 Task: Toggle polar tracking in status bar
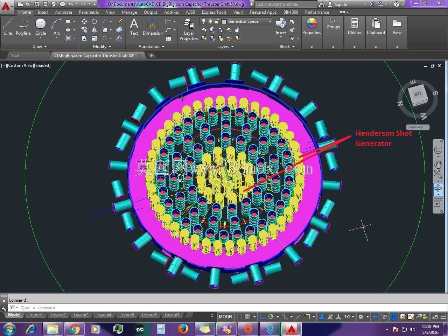[271, 317]
